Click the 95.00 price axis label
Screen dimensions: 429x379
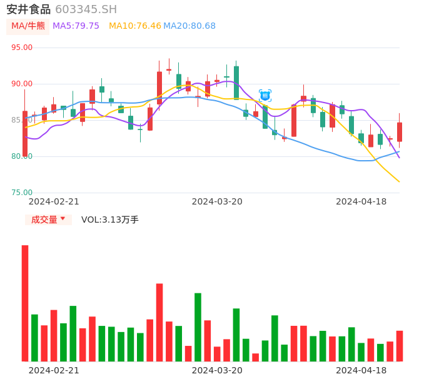(22, 48)
